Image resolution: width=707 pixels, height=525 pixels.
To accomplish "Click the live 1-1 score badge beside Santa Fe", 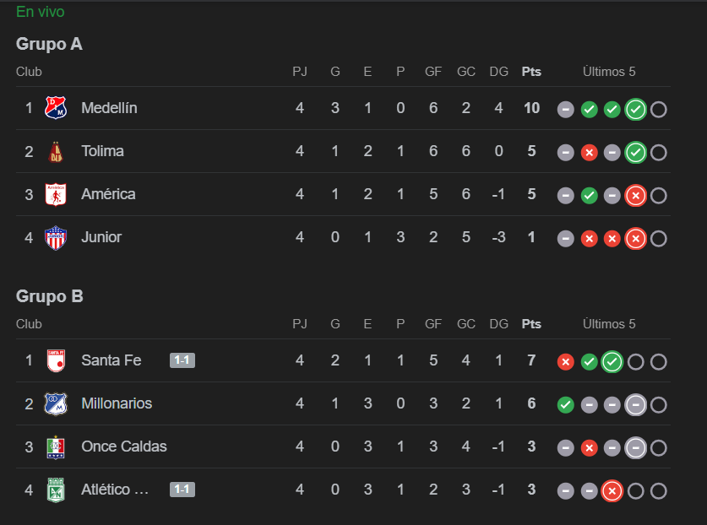I will (x=182, y=360).
